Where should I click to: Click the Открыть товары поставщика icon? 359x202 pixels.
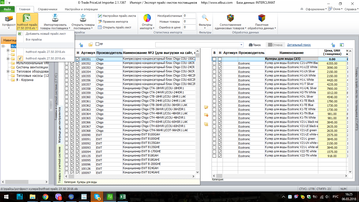pos(83,18)
